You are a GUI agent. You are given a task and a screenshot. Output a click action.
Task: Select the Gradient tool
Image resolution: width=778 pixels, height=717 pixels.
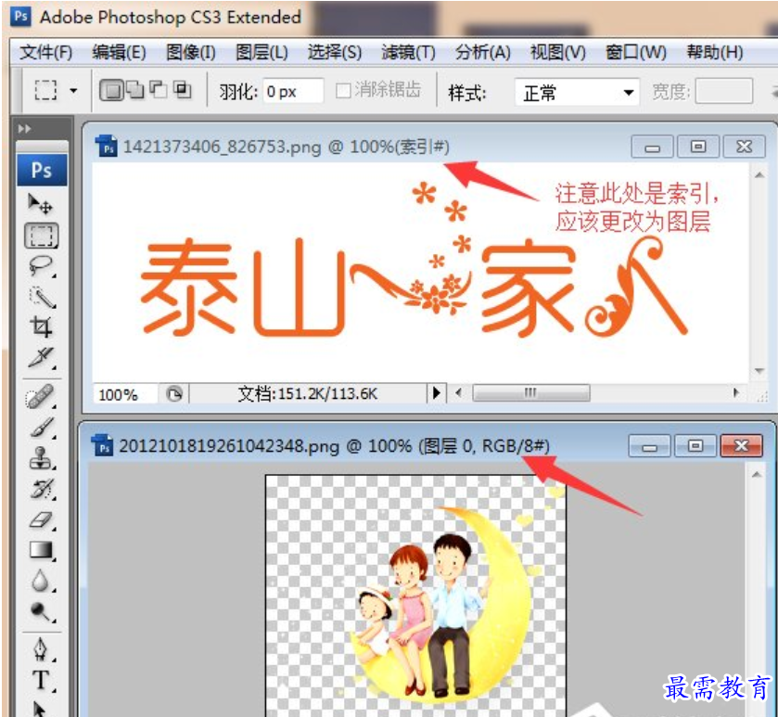pyautogui.click(x=41, y=550)
